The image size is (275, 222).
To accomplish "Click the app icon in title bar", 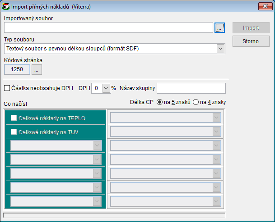I will [x=6, y=6].
